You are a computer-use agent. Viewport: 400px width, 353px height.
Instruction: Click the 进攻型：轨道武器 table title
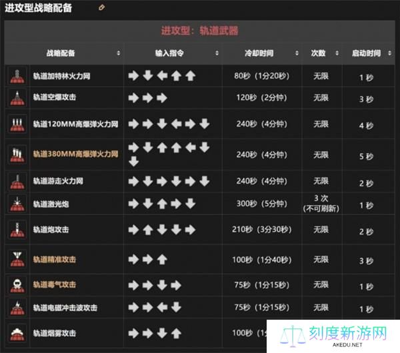click(x=199, y=31)
